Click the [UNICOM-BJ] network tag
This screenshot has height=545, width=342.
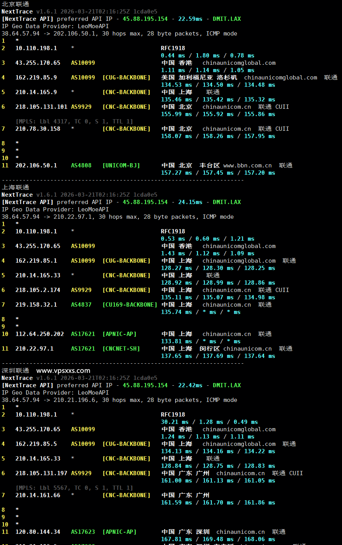click(121, 165)
